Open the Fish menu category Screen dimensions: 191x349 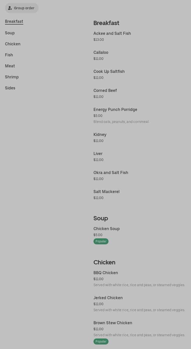9,55
